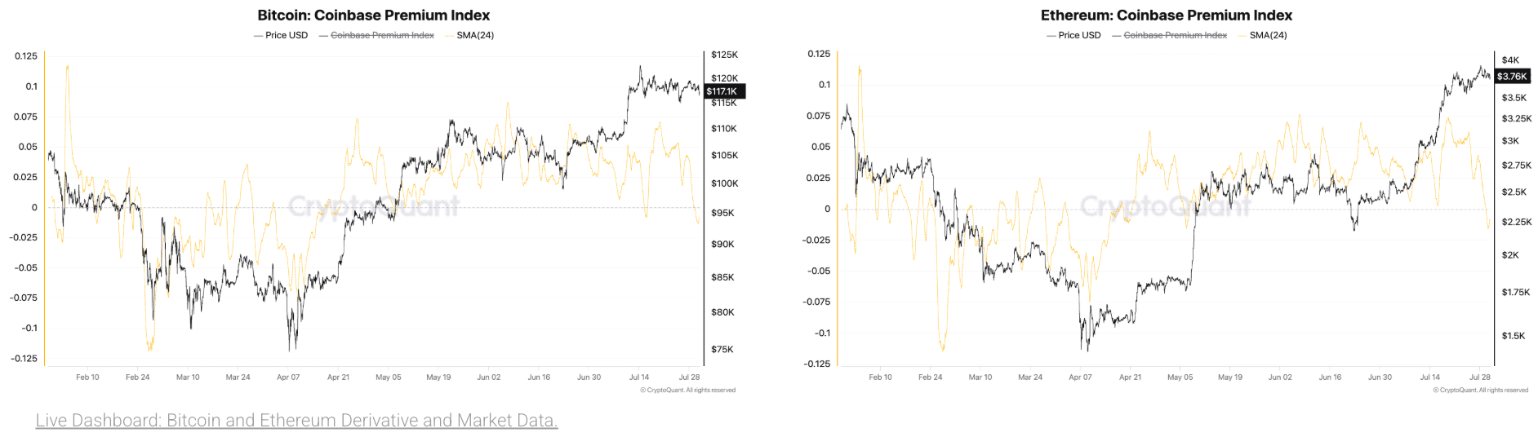Click the $3.76K current price label

[1512, 76]
